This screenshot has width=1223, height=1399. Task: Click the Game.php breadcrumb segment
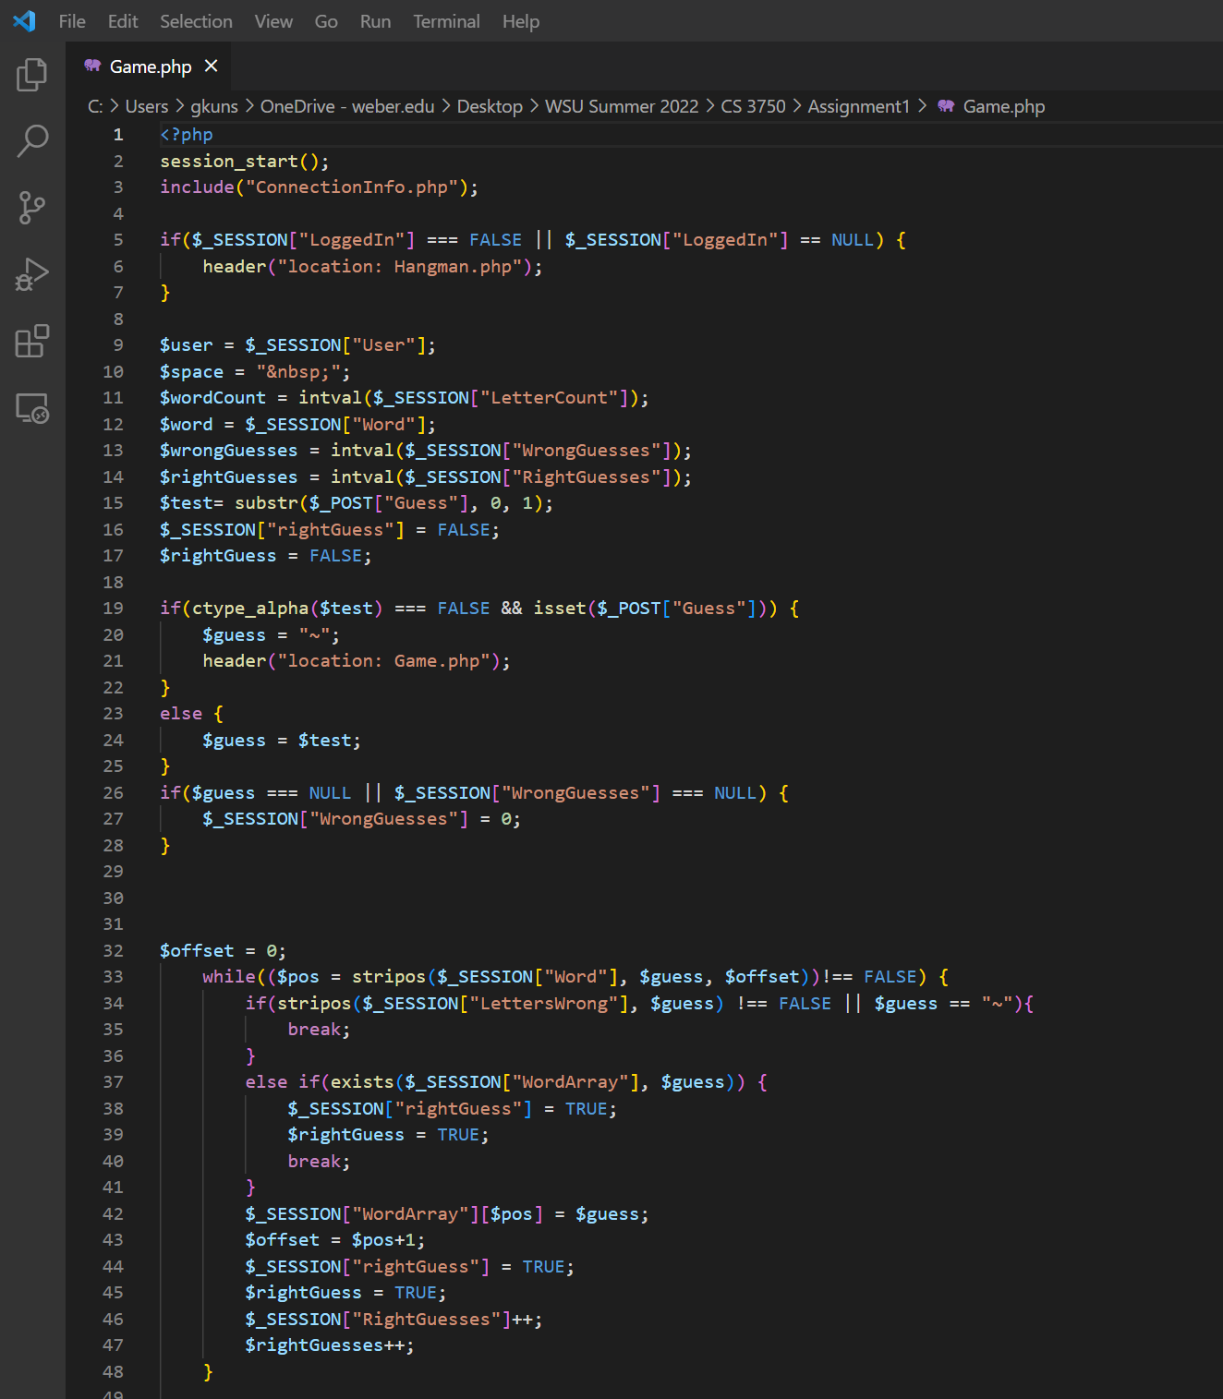(1003, 106)
